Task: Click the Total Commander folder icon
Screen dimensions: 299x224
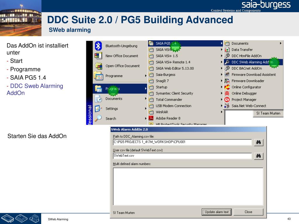Action: click(151, 100)
